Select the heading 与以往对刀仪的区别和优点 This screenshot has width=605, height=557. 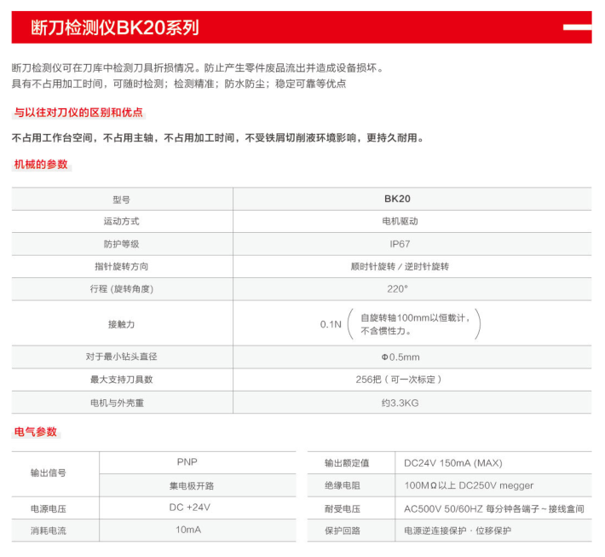pos(78,113)
